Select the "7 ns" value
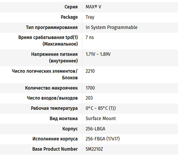Image resolution: width=178 pixels, height=157 pixels. coord(90,37)
